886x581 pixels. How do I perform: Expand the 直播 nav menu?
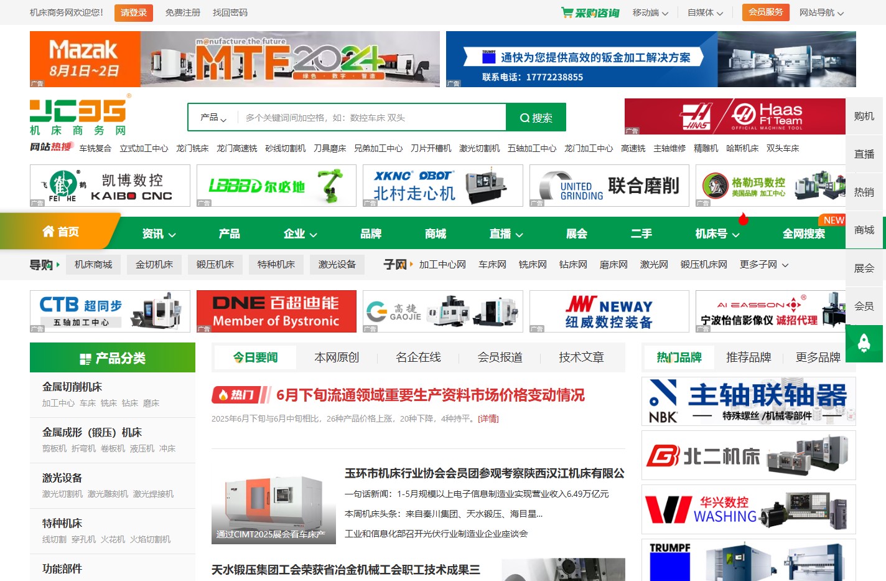[506, 234]
